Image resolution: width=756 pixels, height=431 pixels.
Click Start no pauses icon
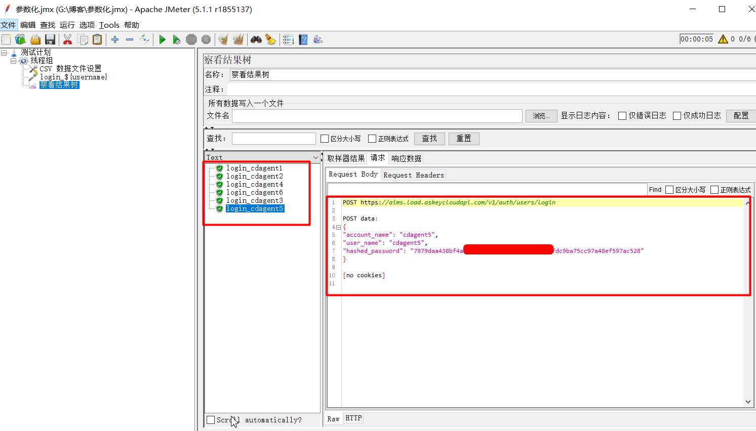point(177,39)
